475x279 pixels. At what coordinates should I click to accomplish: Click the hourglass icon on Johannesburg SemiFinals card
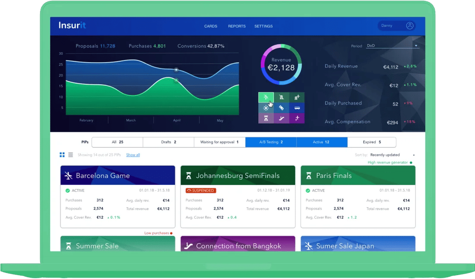pyautogui.click(x=189, y=176)
